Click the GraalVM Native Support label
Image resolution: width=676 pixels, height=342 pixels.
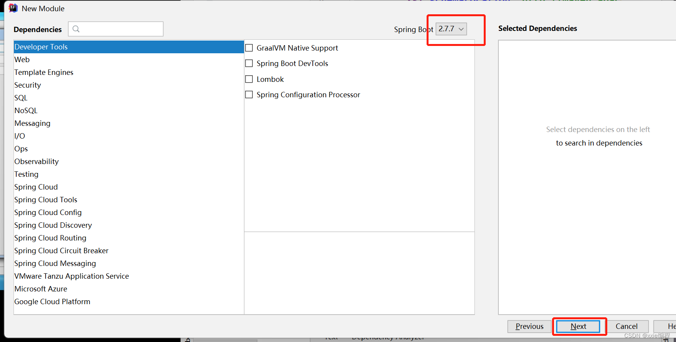(x=297, y=48)
